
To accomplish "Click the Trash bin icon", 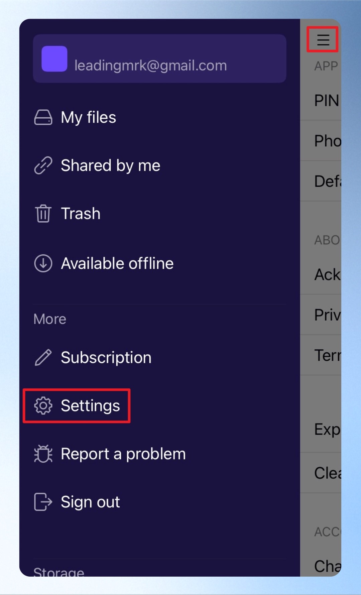I will click(x=43, y=214).
